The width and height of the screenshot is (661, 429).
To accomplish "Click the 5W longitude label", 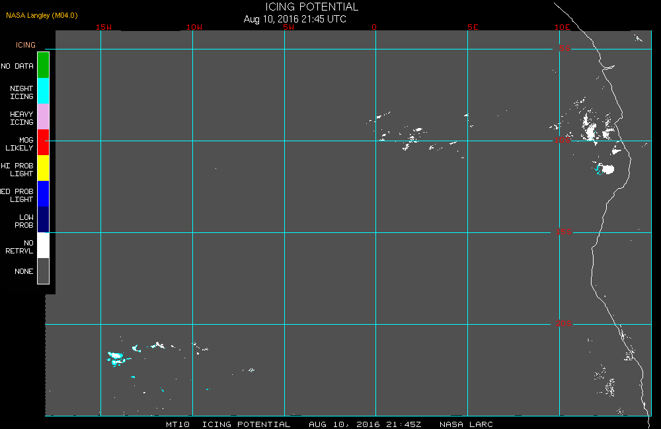I will pyautogui.click(x=289, y=27).
